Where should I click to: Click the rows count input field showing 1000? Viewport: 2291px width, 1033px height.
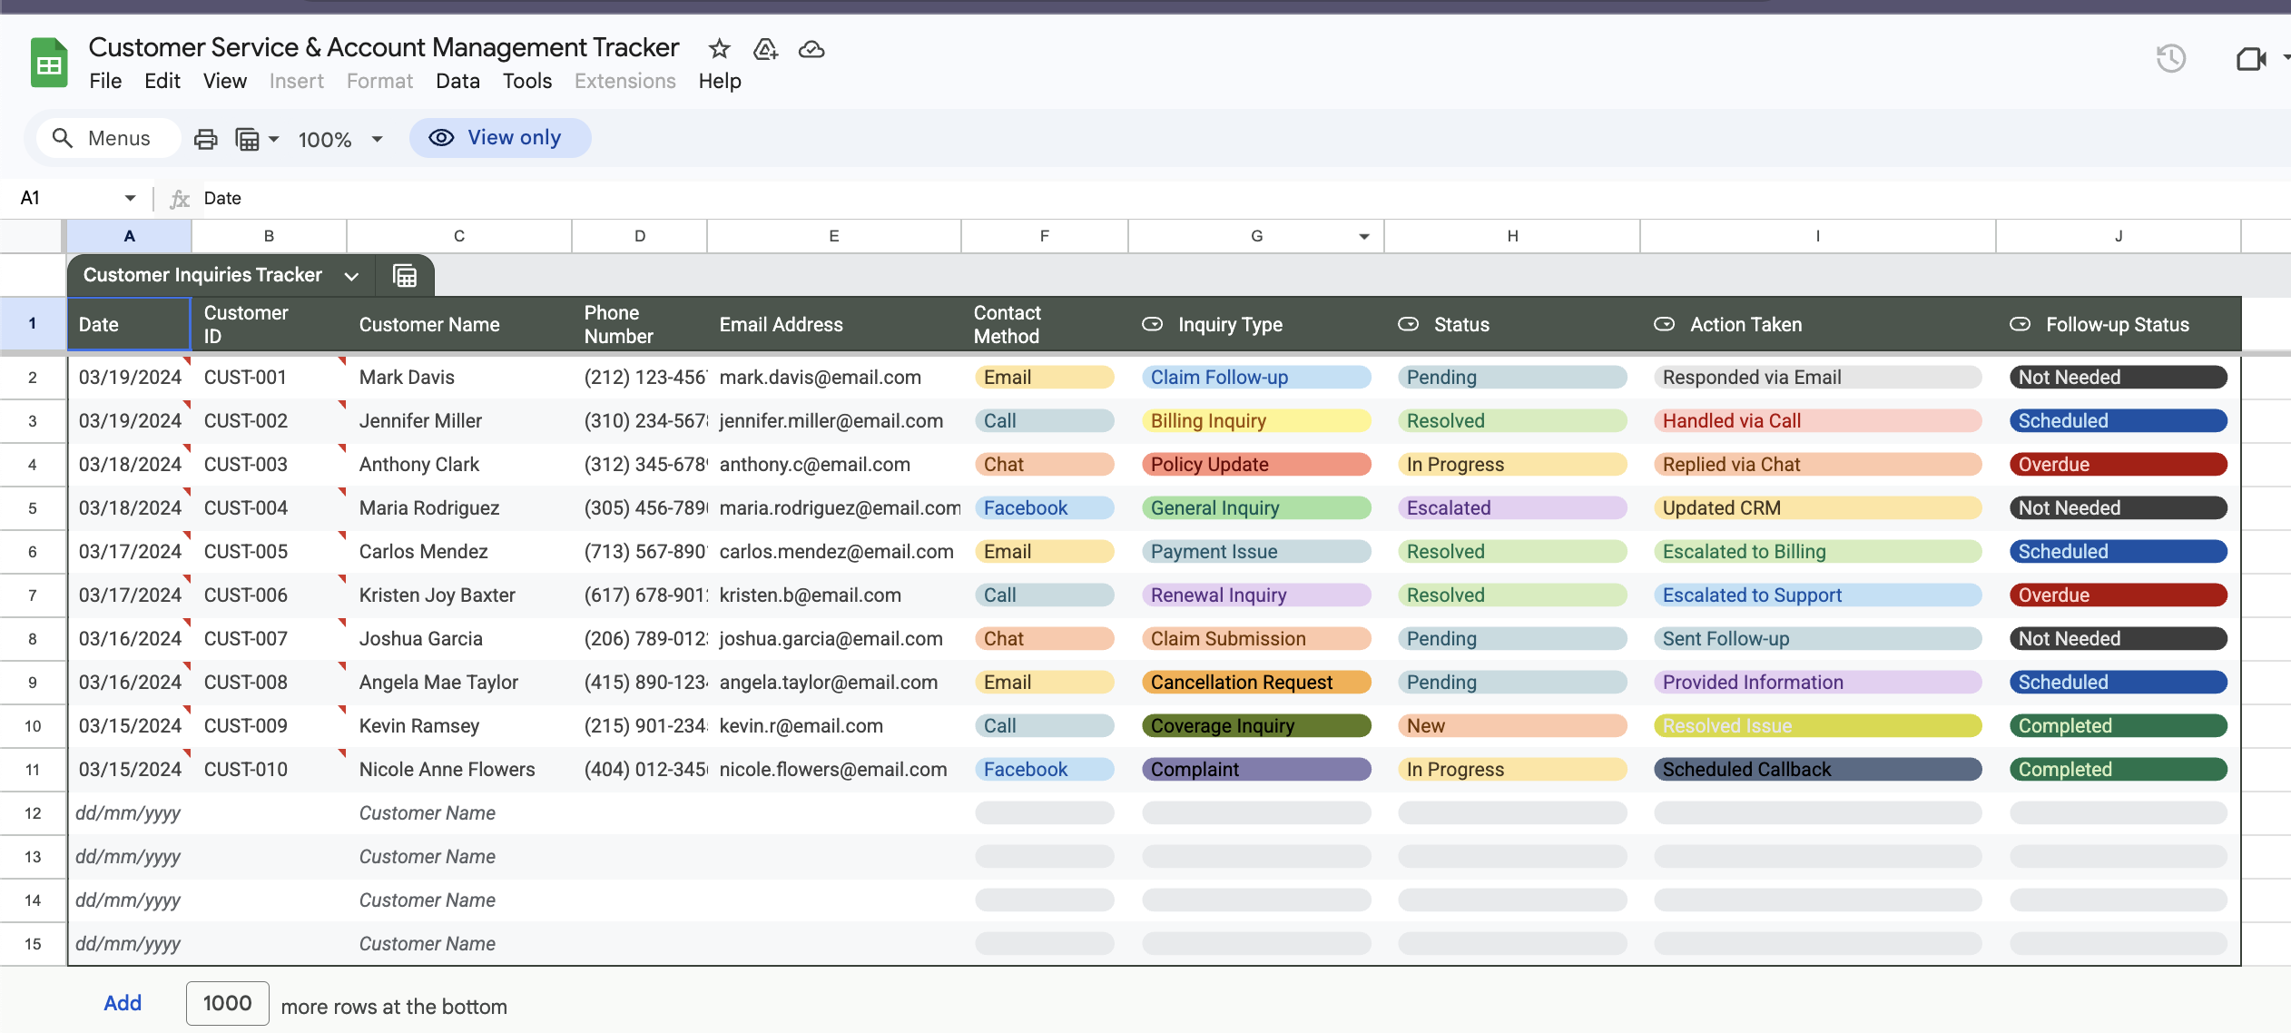[228, 1003]
